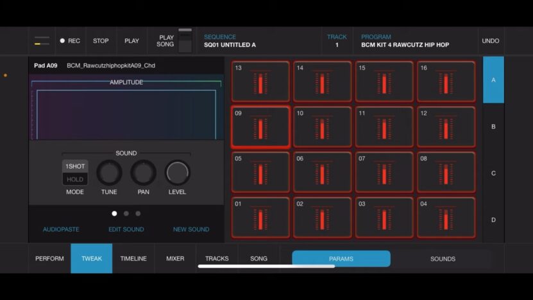This screenshot has height=300, width=533.
Task: Click the AMPLITUDE envelope display
Action: click(126, 109)
